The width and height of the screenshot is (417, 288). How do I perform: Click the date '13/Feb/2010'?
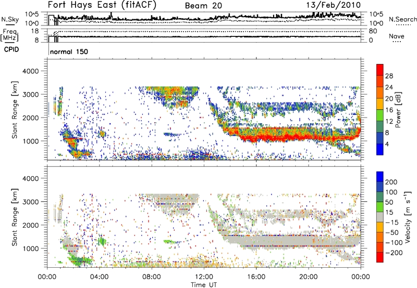pos(334,5)
